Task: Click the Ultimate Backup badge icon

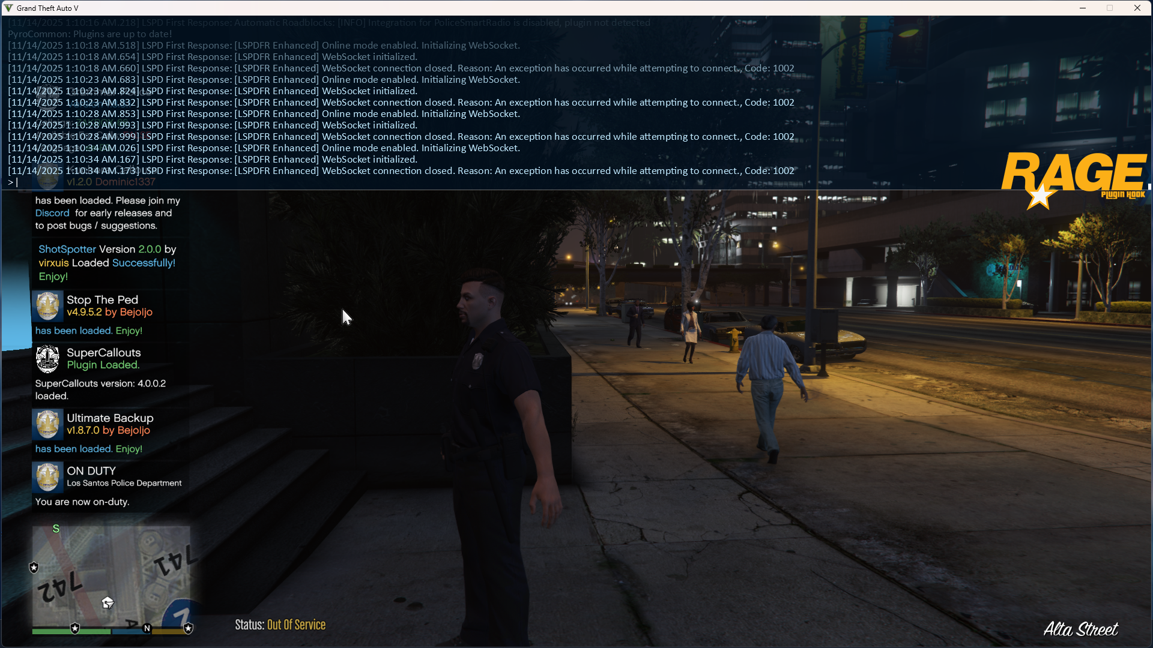Action: pos(47,424)
